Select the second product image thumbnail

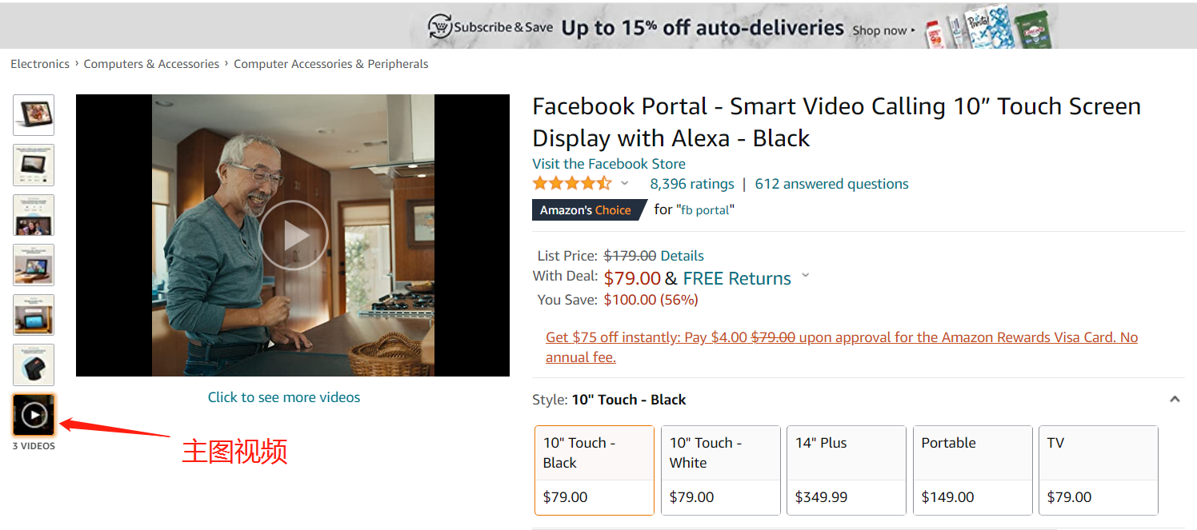tap(34, 165)
